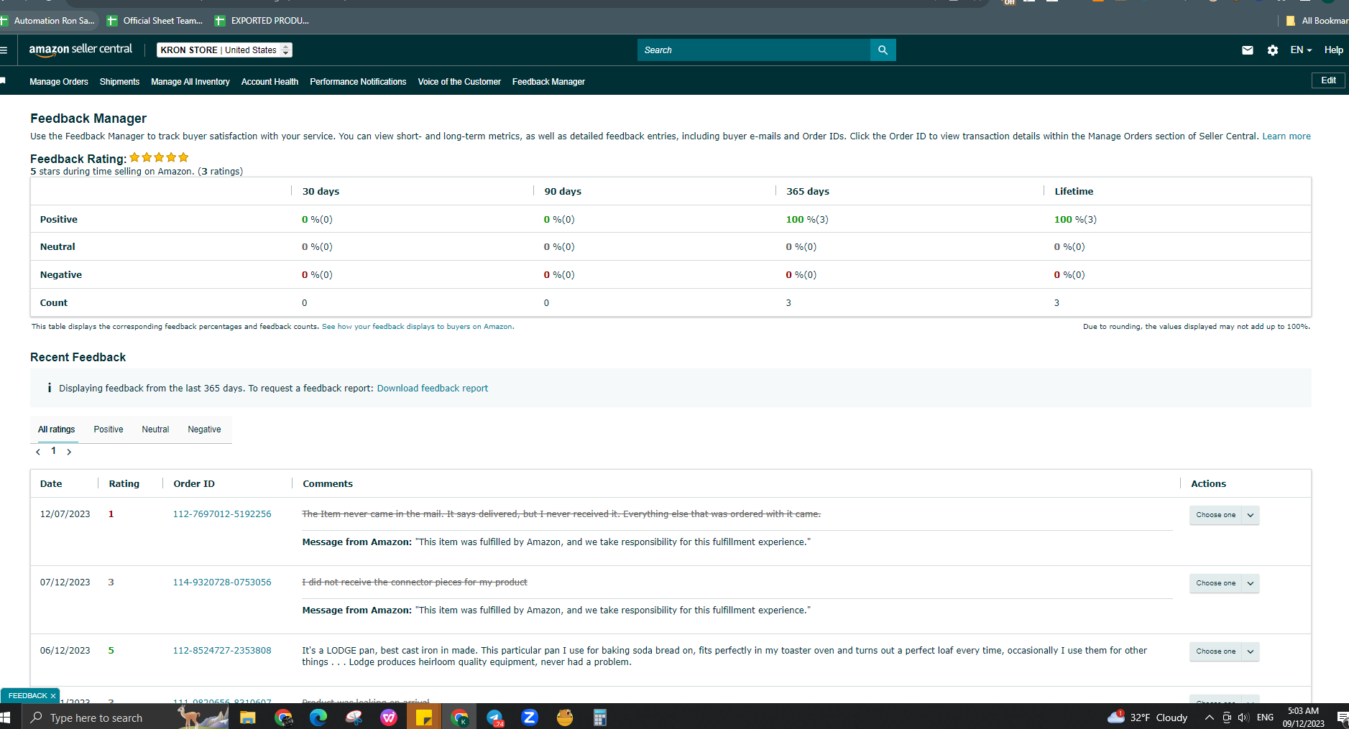Click the five-star feedback rating
This screenshot has height=729, width=1349.
click(159, 157)
